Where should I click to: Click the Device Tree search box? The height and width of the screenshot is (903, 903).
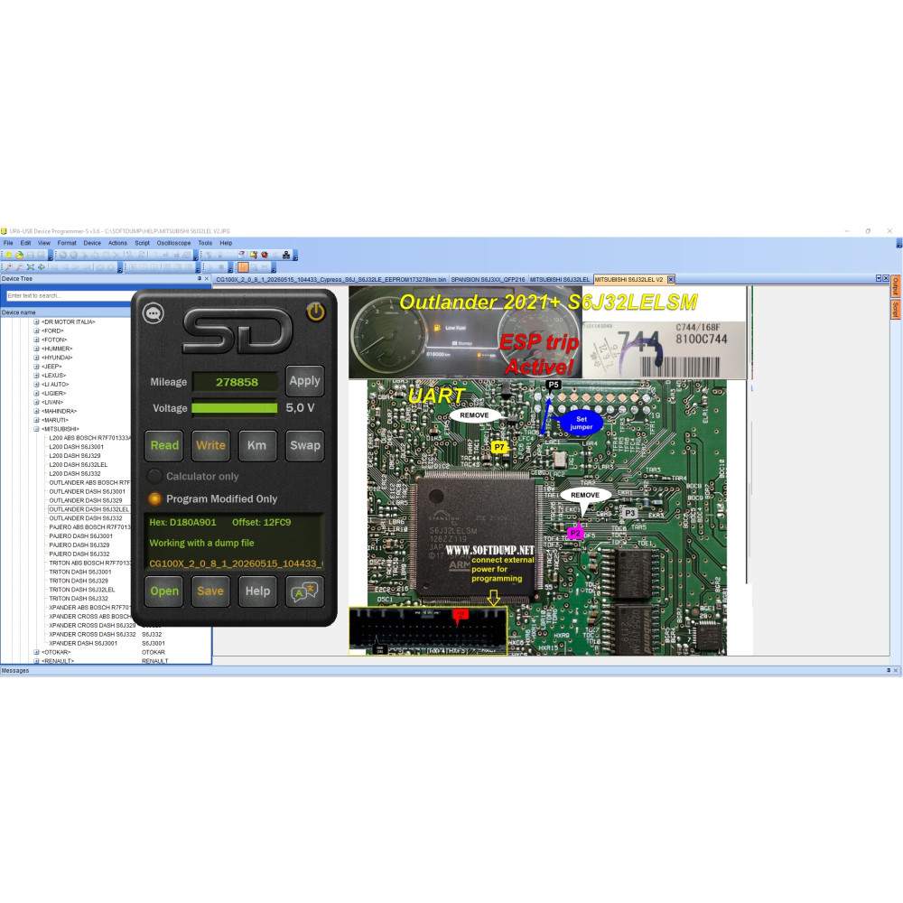(70, 295)
